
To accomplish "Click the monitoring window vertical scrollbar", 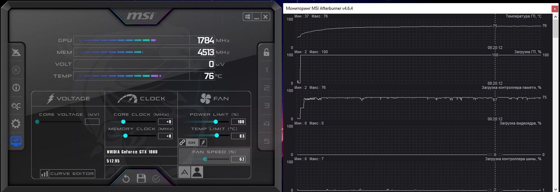I will pyautogui.click(x=555, y=102).
